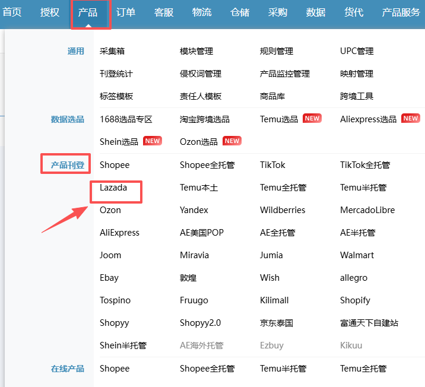Go to the 首页 tab
Viewport: 425px width, 387px height.
[x=12, y=12]
